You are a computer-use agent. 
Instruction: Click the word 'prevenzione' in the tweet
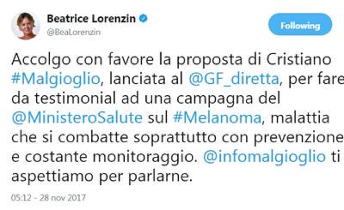(x=298, y=138)
